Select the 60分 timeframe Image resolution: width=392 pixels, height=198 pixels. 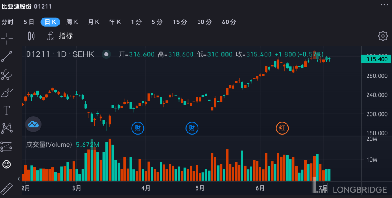[x=229, y=22]
